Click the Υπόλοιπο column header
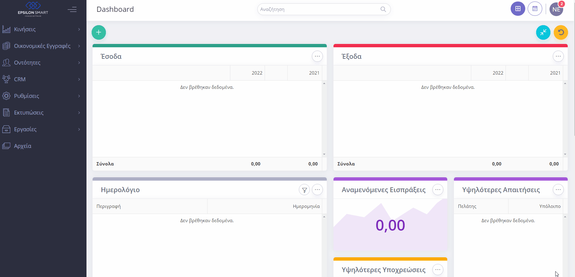 pos(536,206)
